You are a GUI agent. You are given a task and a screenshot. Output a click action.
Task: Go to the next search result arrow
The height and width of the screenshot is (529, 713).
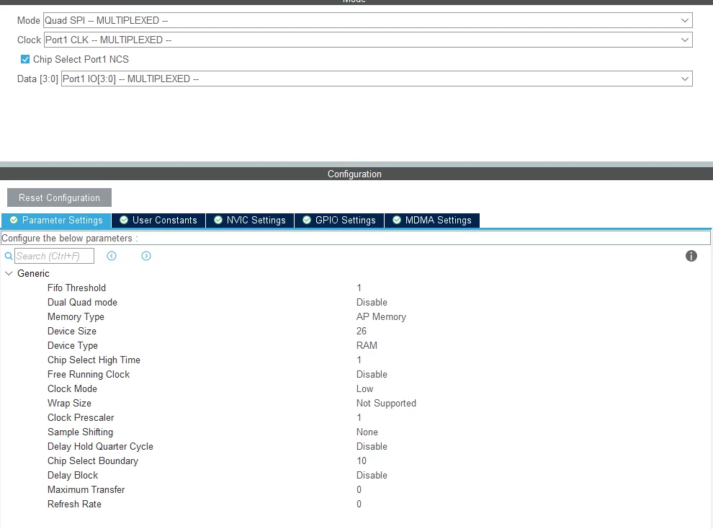point(146,256)
